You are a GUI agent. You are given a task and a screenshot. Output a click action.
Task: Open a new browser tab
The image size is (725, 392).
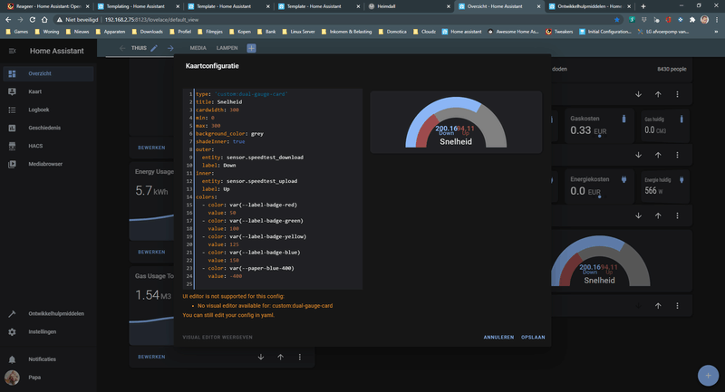coord(643,6)
